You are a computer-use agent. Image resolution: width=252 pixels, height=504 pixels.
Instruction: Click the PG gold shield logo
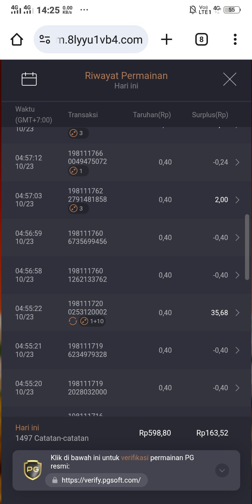click(x=33, y=470)
